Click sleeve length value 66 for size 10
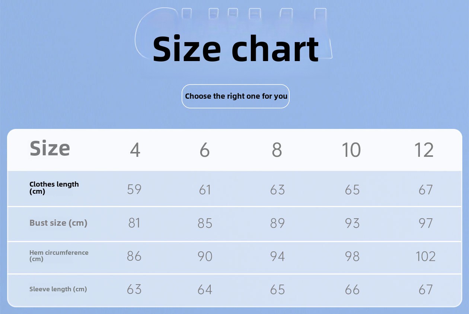Viewport: 469px width, 314px height. (352, 289)
